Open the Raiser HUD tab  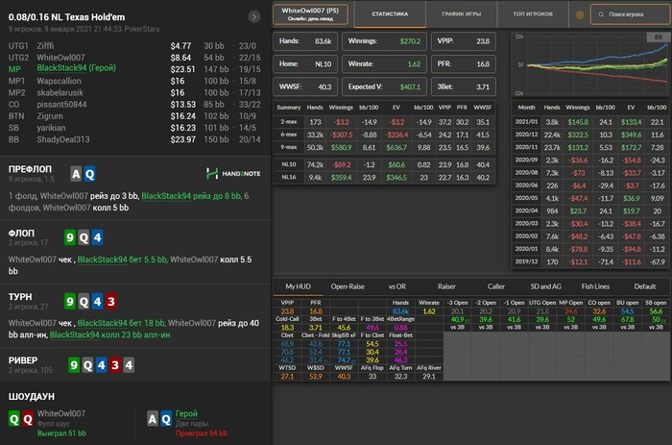tap(446, 286)
